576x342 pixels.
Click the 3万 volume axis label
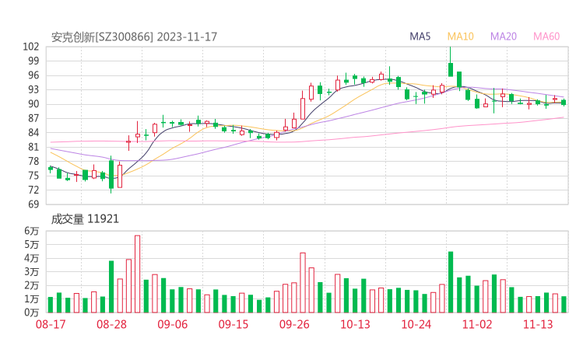(32, 272)
